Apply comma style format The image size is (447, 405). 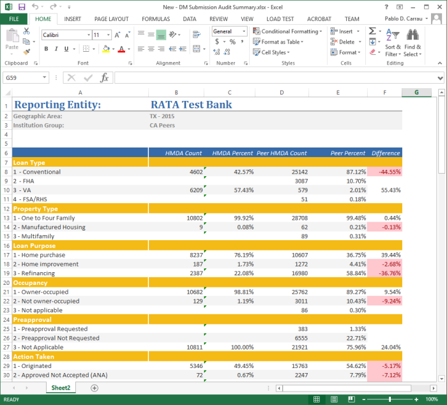(242, 42)
